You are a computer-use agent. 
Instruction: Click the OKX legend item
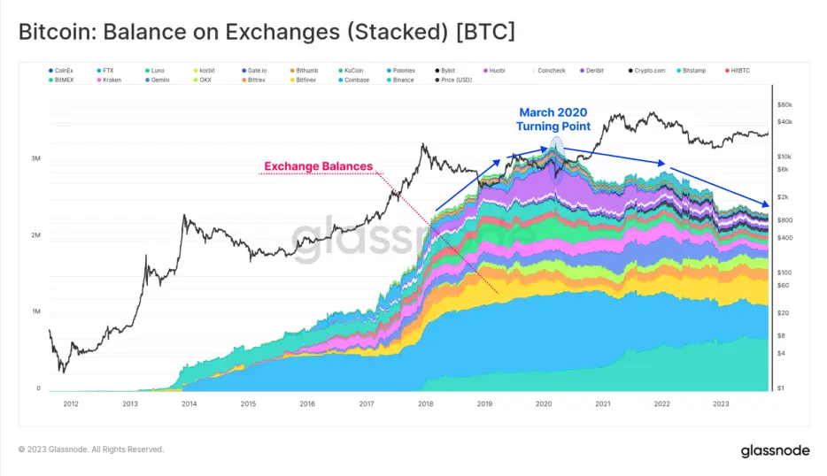coord(203,81)
